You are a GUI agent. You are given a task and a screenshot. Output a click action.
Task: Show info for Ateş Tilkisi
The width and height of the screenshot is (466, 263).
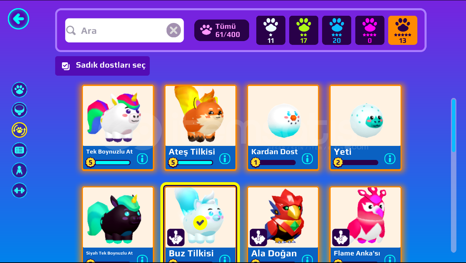click(x=225, y=159)
